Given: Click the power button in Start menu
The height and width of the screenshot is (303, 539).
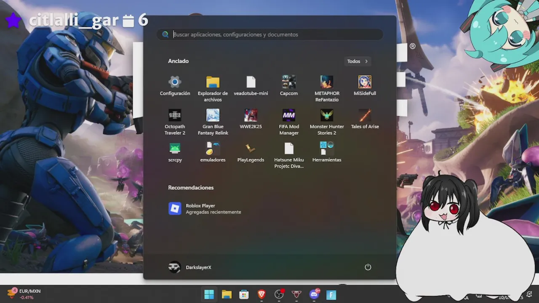Looking at the screenshot, I should (368, 267).
